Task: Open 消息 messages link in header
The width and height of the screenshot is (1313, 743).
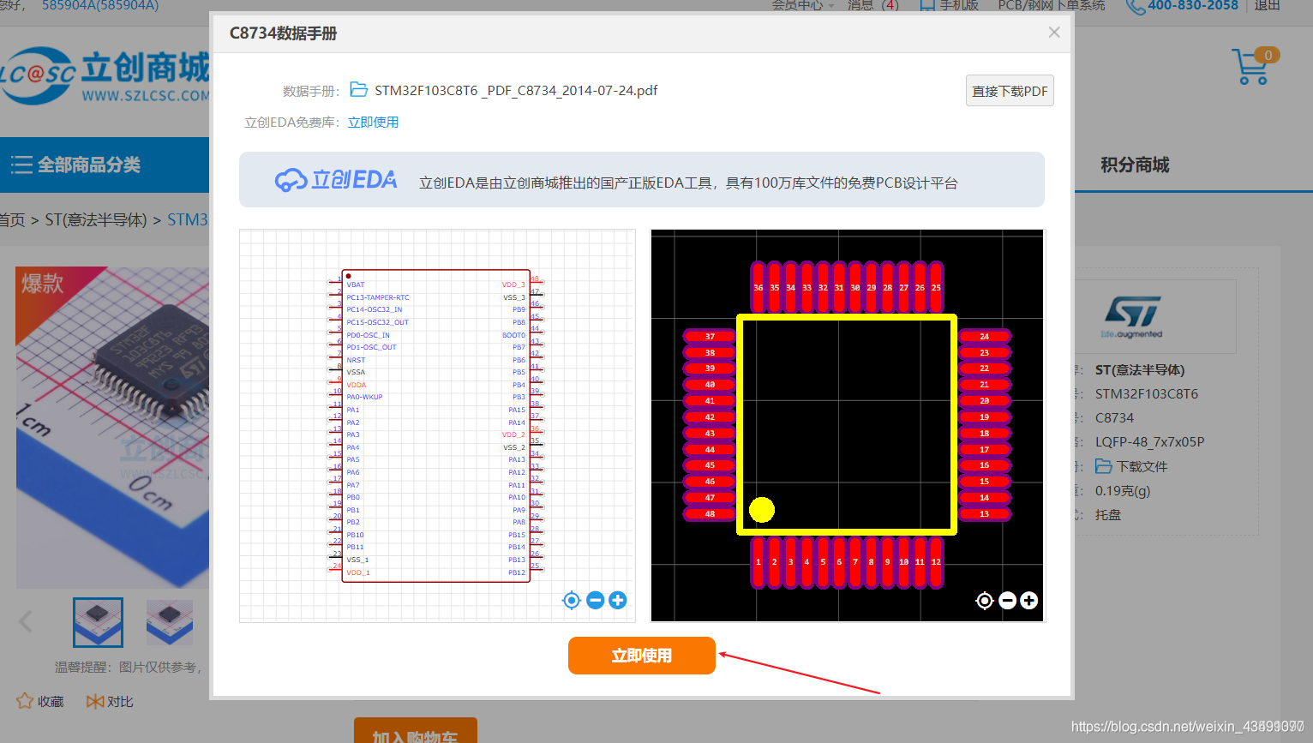Action: [x=872, y=5]
